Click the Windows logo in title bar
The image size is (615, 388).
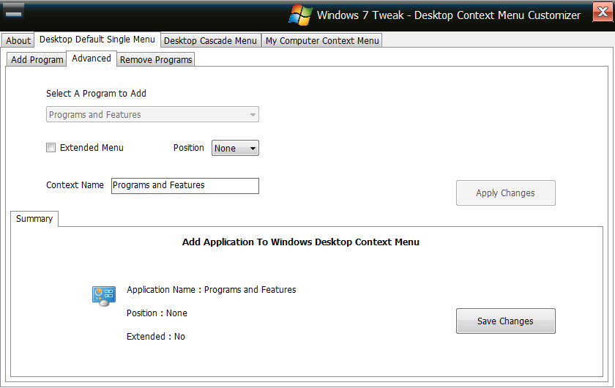(x=300, y=15)
